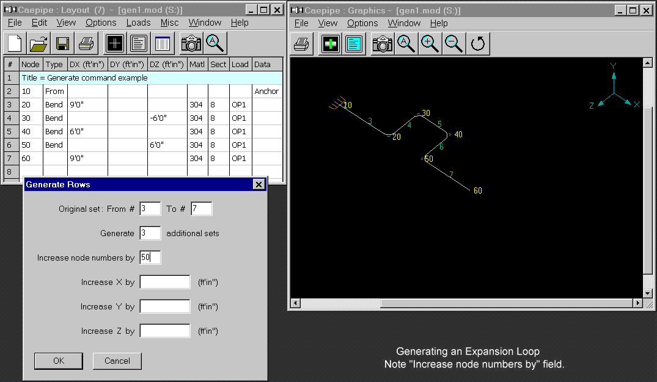Maximize the Graphics window
This screenshot has height=382, width=657.
[633, 10]
